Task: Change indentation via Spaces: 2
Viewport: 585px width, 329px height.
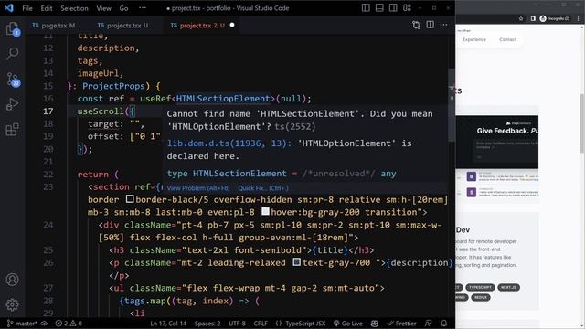Action: pyautogui.click(x=207, y=324)
